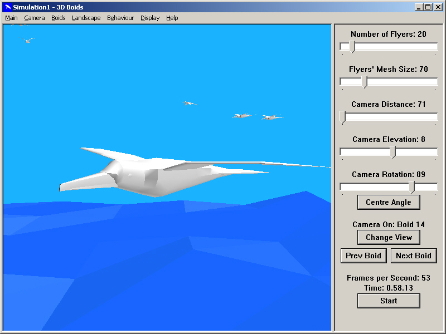Screen dimensions: 446x334
Task: Click 'Camera Rotation: 89' label
Action: point(389,174)
